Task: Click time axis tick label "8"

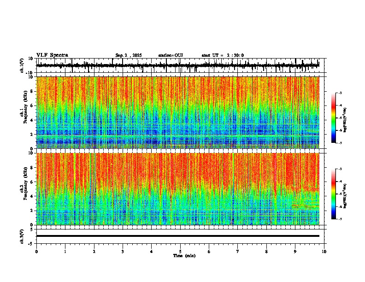Action: 266,252
